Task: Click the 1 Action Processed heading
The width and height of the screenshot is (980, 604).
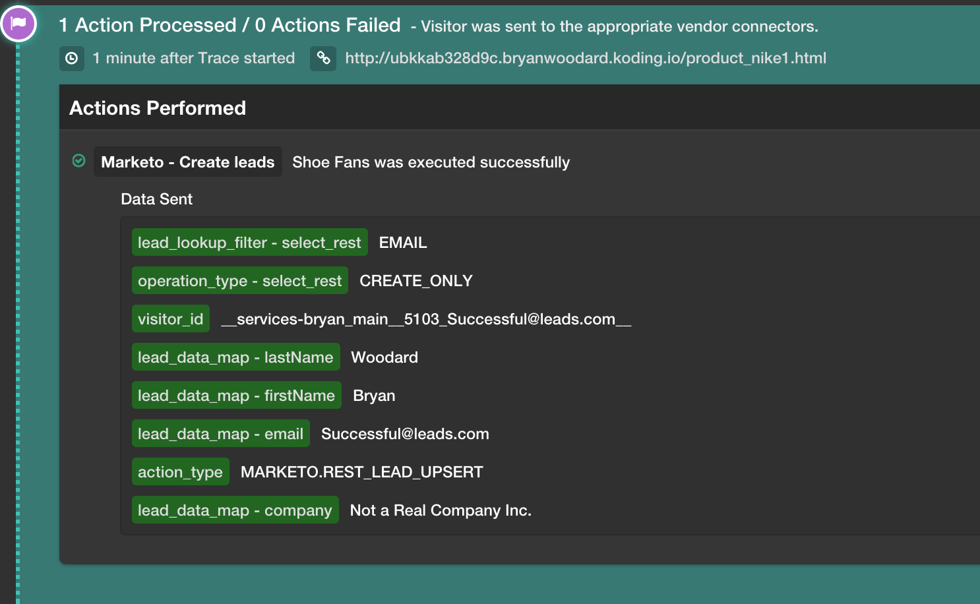Action: (x=230, y=25)
